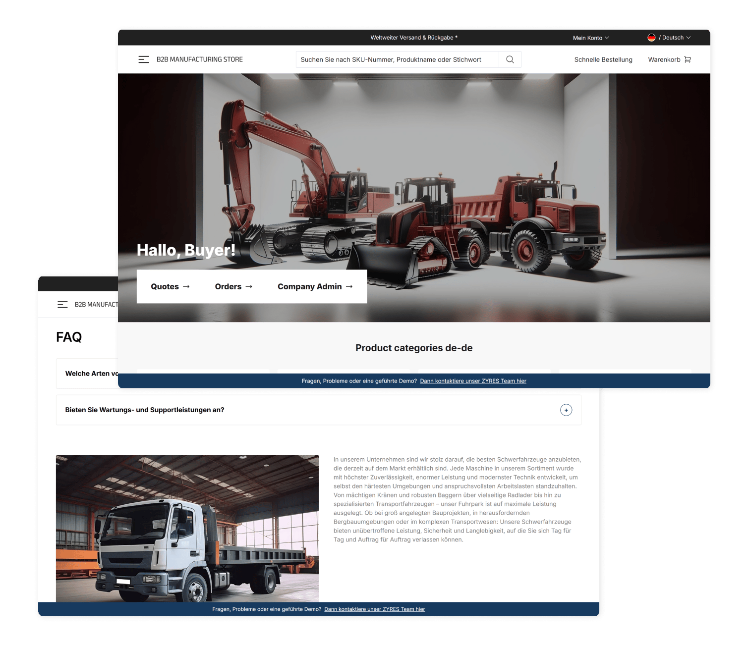Open the Mein Konto dropdown

(x=590, y=38)
